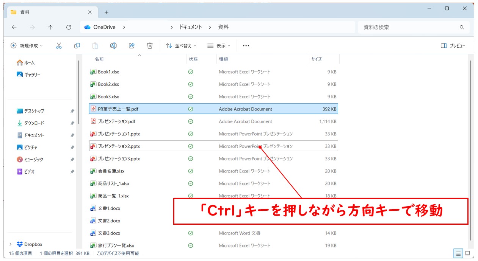Click the Delete icon in the toolbar
The image size is (478, 261).
pyautogui.click(x=150, y=45)
